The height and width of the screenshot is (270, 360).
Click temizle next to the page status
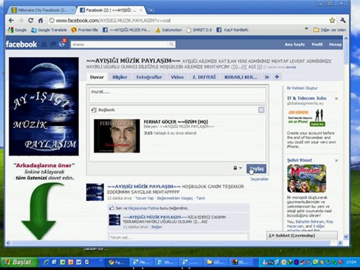(x=291, y=67)
